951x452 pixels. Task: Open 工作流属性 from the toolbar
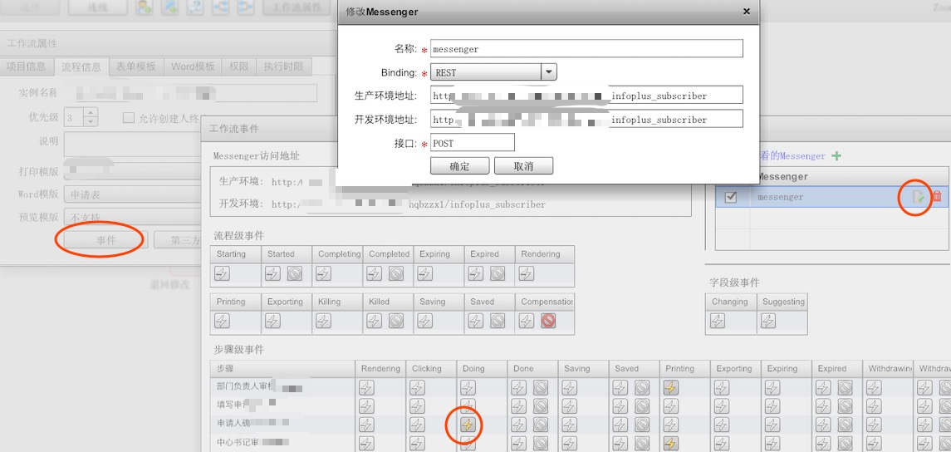298,7
